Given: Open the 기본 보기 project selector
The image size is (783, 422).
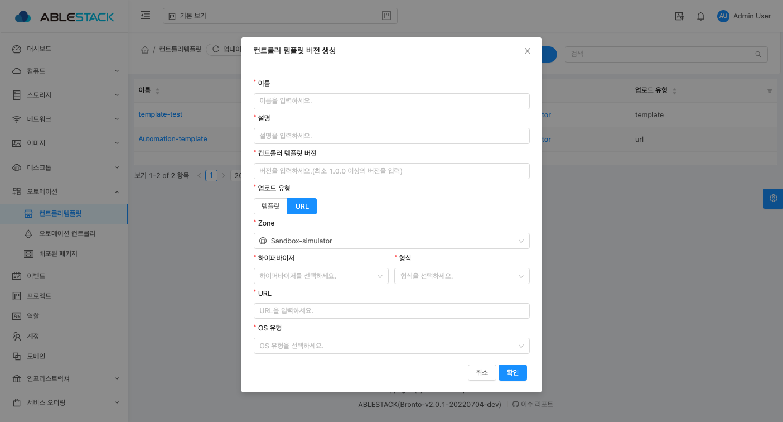Looking at the screenshot, I should click(280, 16).
